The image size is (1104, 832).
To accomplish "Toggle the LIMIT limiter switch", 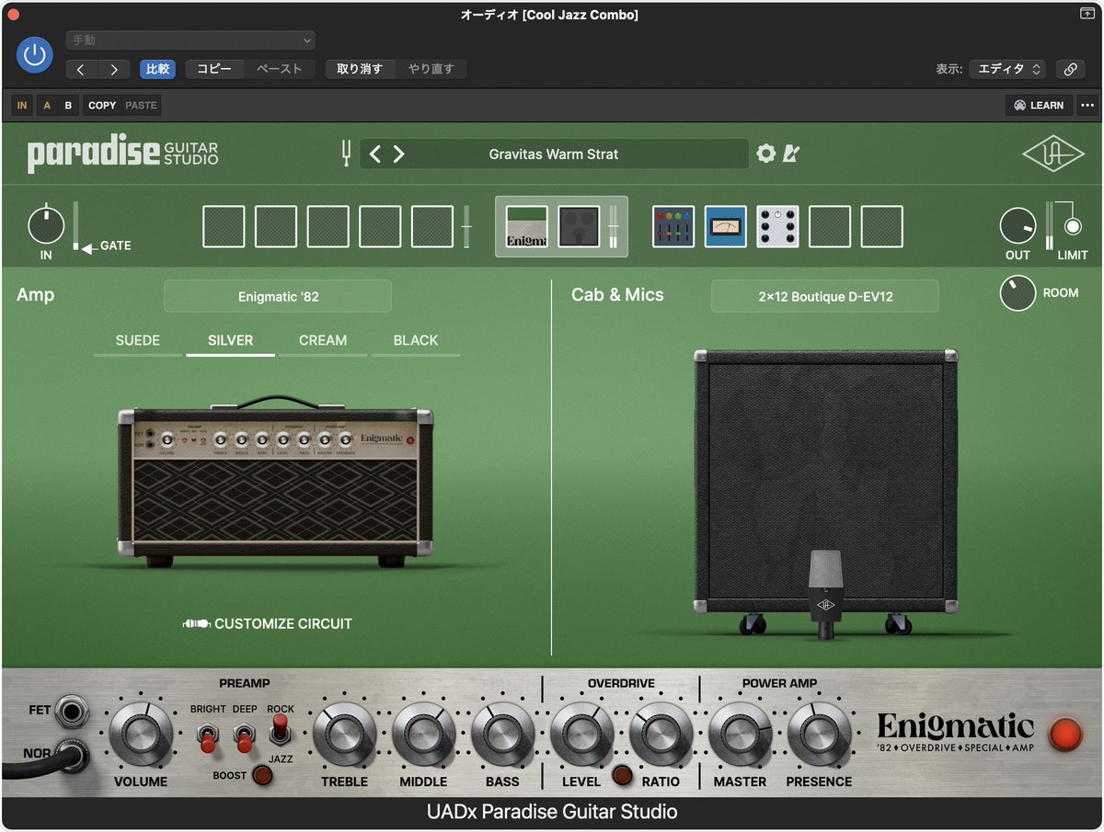I will pyautogui.click(x=1073, y=226).
